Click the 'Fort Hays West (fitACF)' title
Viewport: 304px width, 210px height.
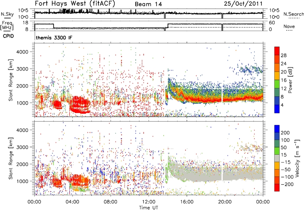pyautogui.click(x=75, y=3)
